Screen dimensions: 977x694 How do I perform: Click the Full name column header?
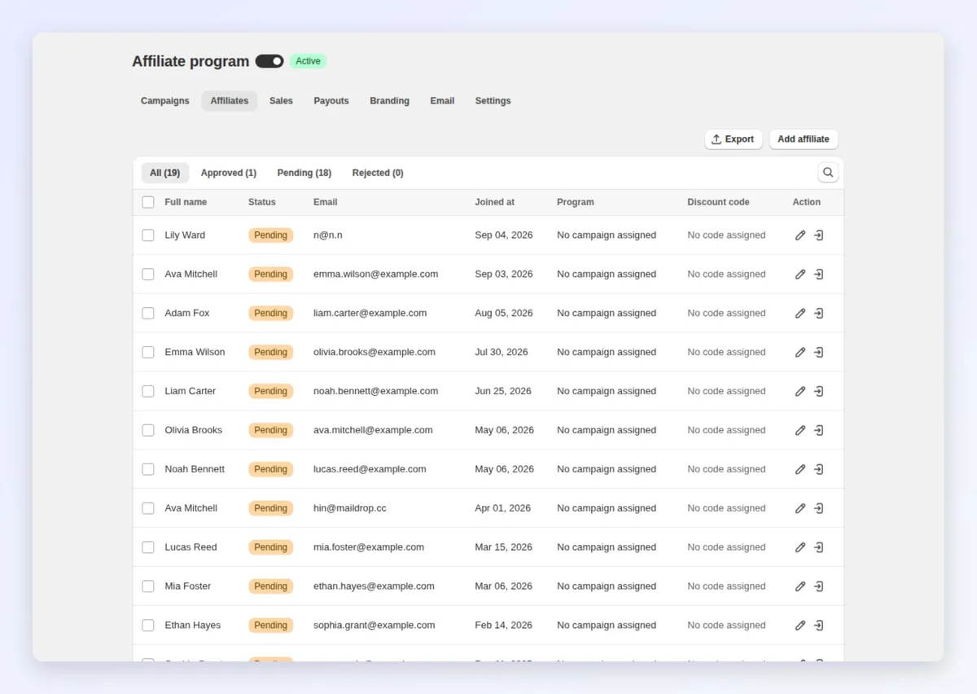pyautogui.click(x=186, y=202)
